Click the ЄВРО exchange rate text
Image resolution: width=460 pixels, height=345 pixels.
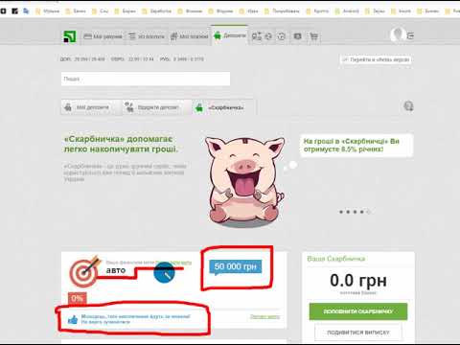coord(132,59)
